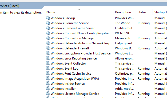
Task: Click Manual startup type of Windows Backup
Action: 160,18
